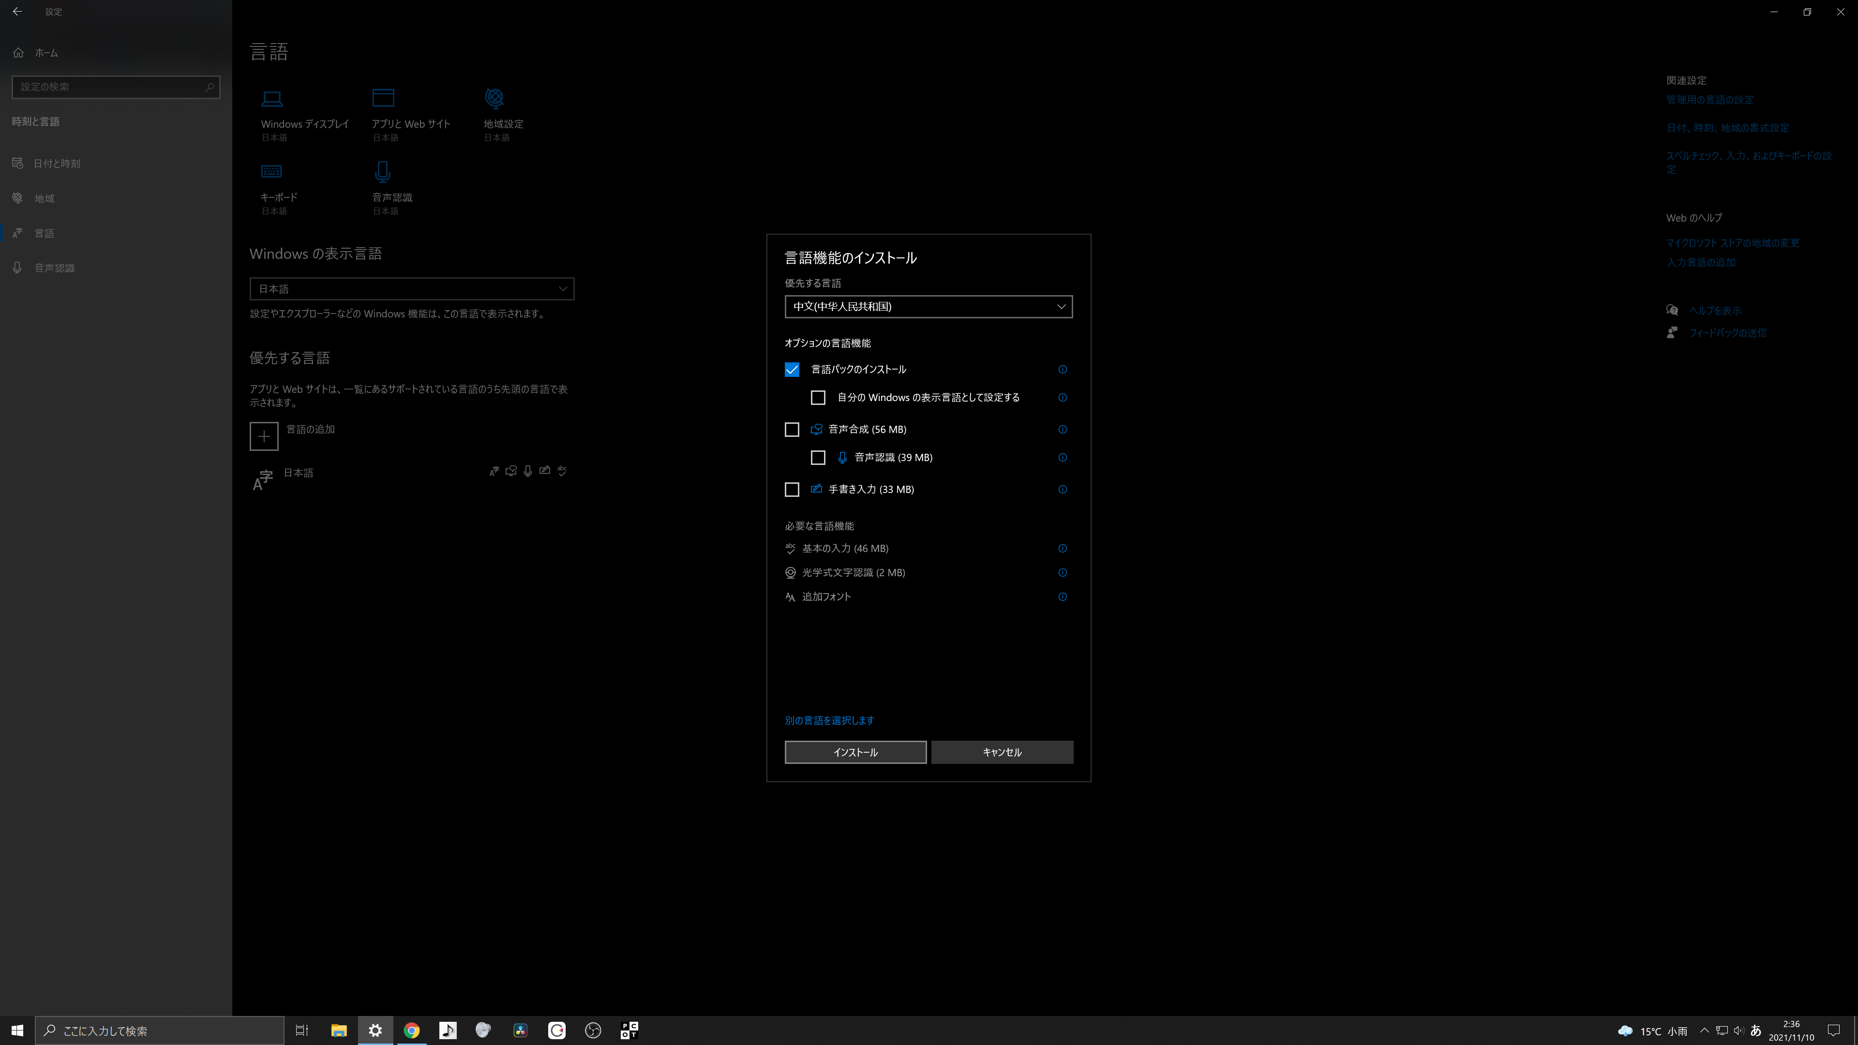The height and width of the screenshot is (1045, 1858).
Task: Check the 手書き入力 (33 MB) option
Action: [792, 489]
